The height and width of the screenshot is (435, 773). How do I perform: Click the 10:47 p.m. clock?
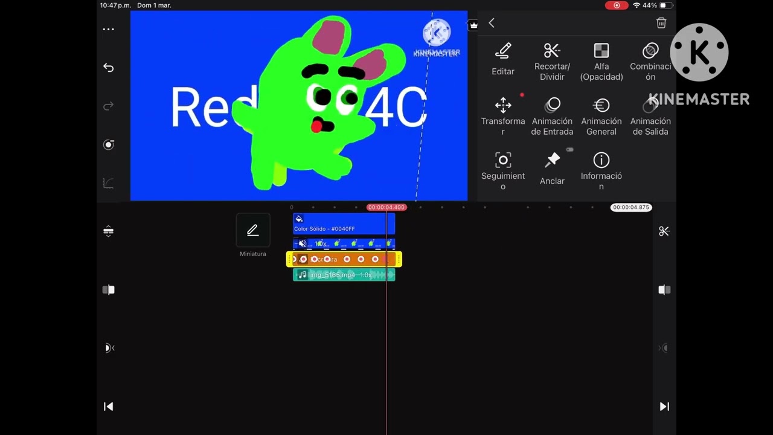(x=117, y=5)
